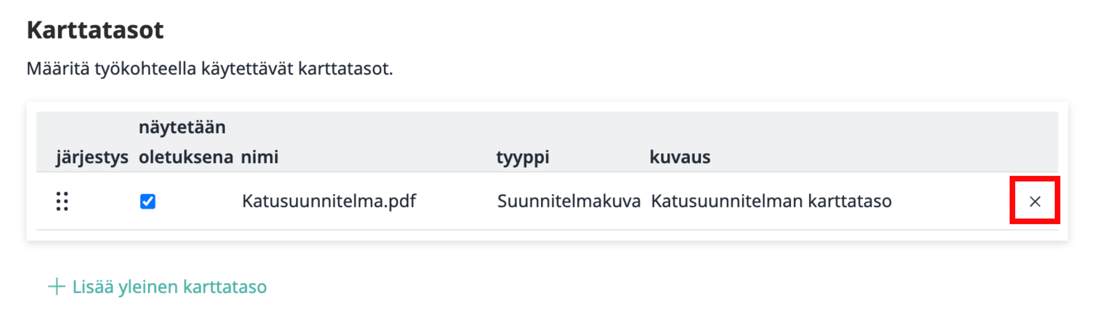Click the näytetään oletuksena column header

(x=186, y=142)
